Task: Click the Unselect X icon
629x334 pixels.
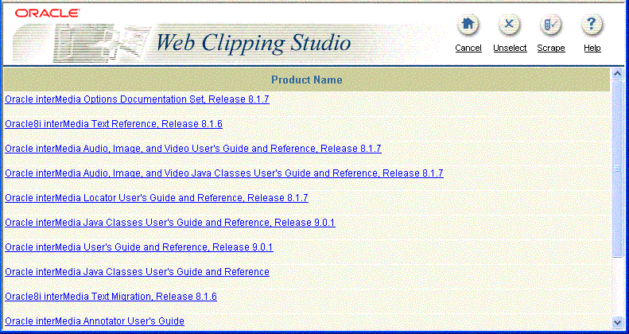Action: (x=510, y=25)
